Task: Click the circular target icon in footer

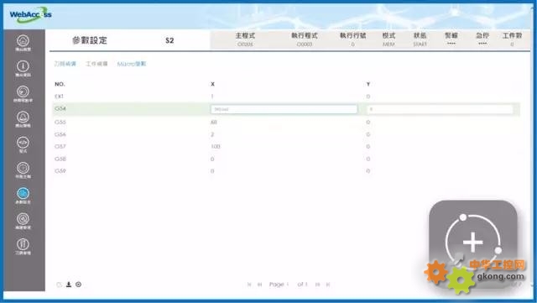Action: (78, 285)
